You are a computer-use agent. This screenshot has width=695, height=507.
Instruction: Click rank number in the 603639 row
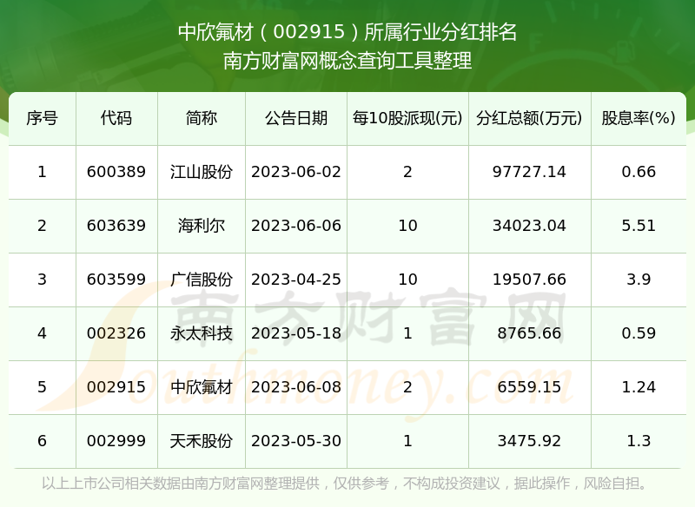[42, 226]
